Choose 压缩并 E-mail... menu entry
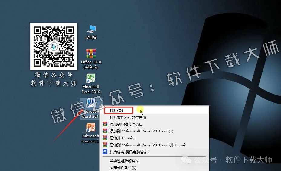 [x=154, y=138]
